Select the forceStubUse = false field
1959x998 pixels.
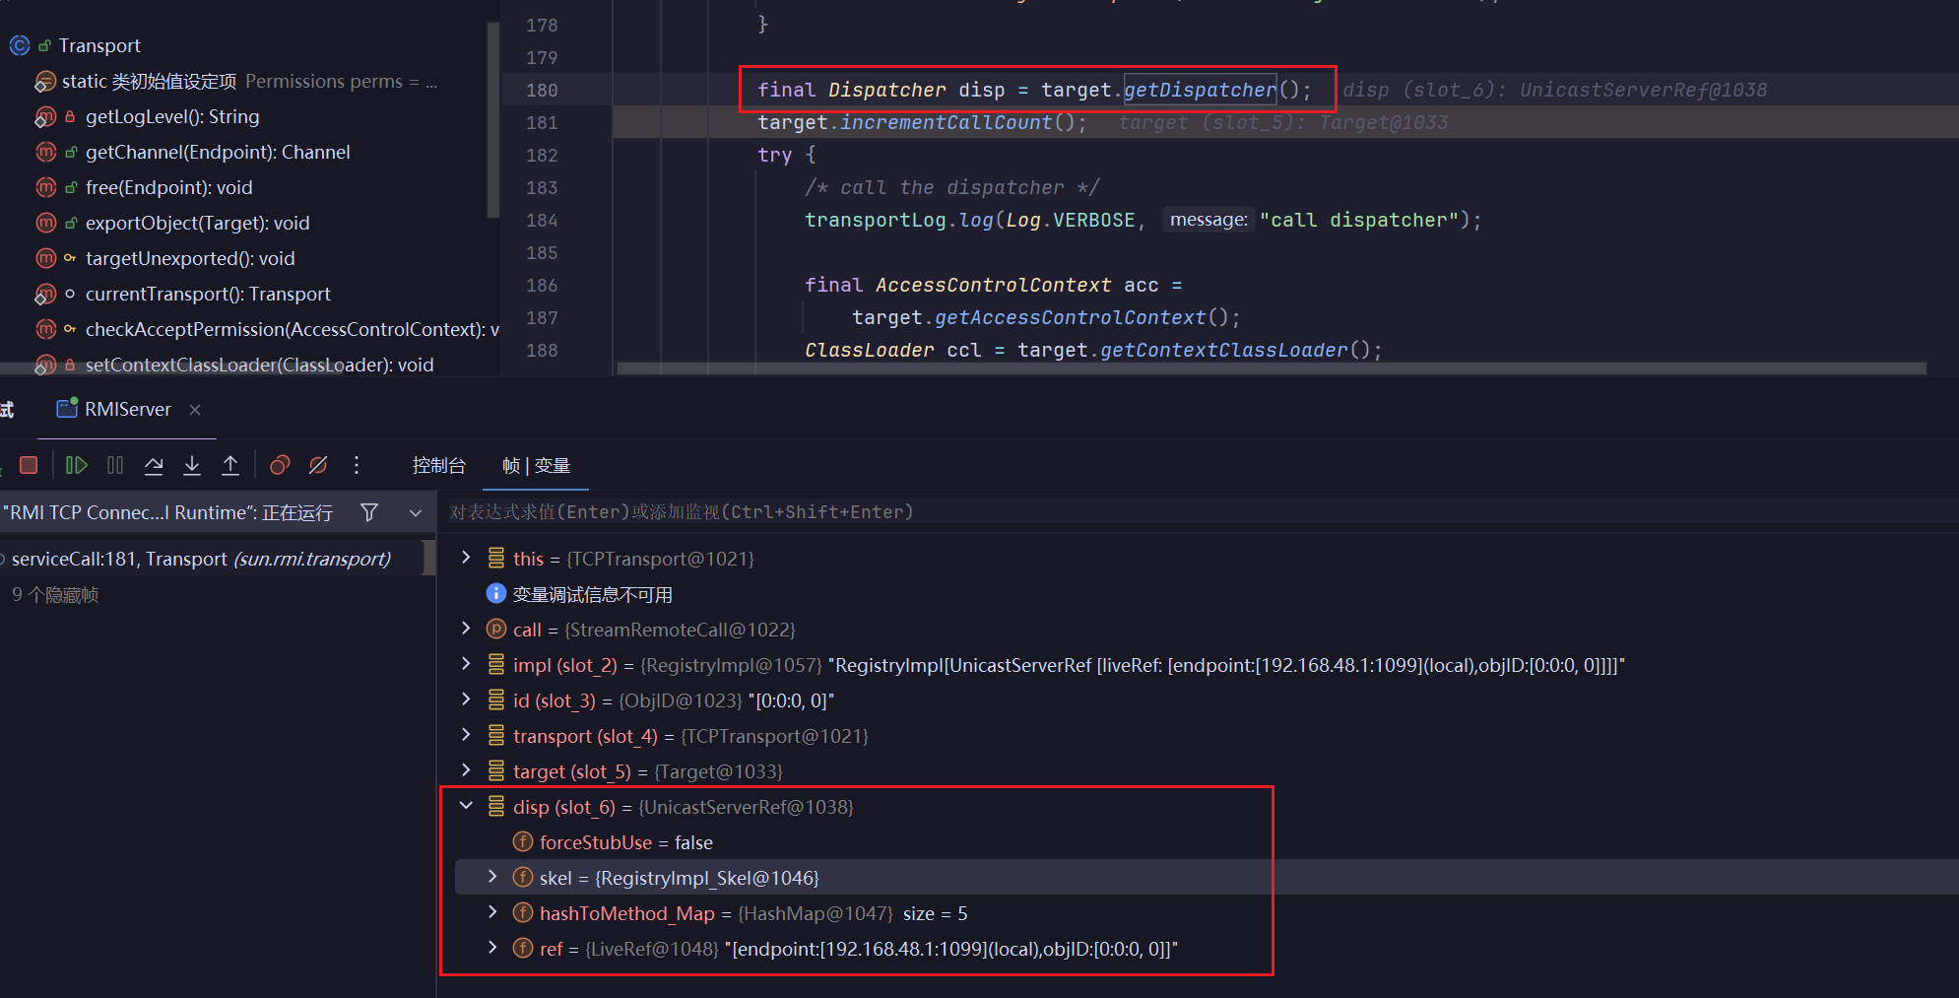(x=625, y=842)
